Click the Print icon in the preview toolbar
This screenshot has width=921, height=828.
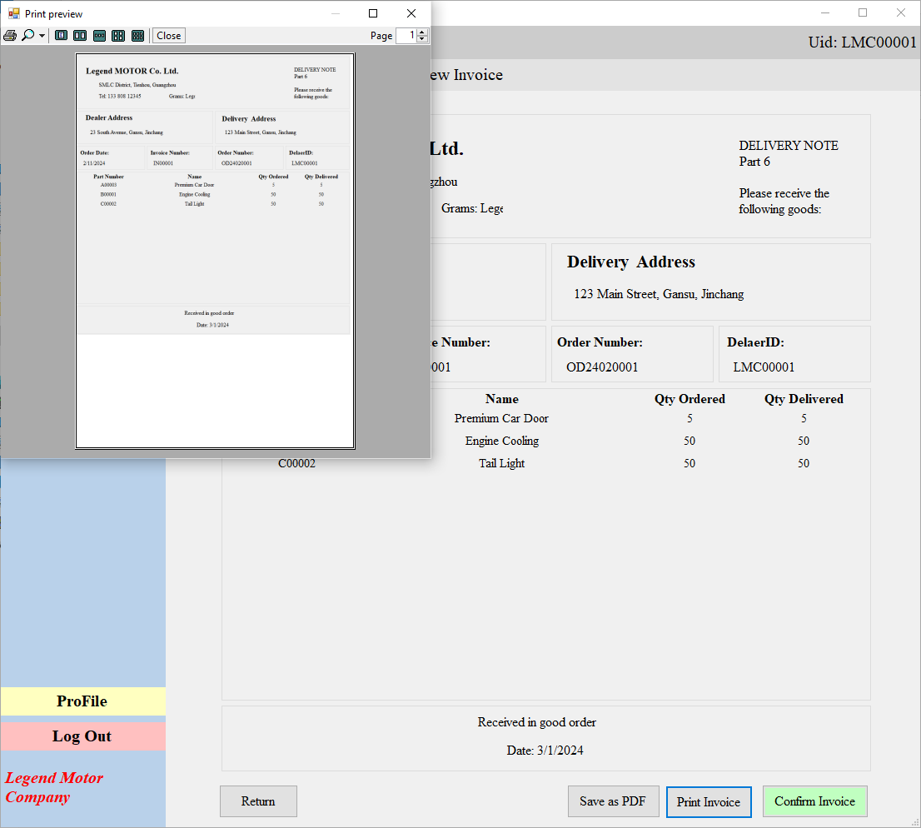(x=10, y=35)
